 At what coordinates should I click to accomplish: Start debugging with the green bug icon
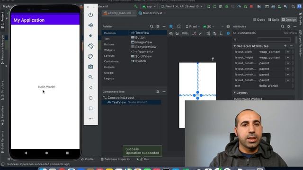click(x=227, y=7)
